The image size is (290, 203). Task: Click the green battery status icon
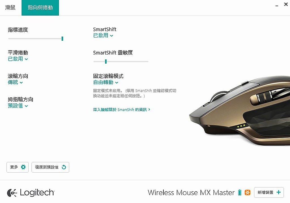pos(240,192)
